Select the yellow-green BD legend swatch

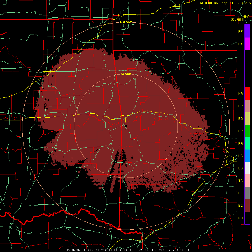(x=247, y=119)
